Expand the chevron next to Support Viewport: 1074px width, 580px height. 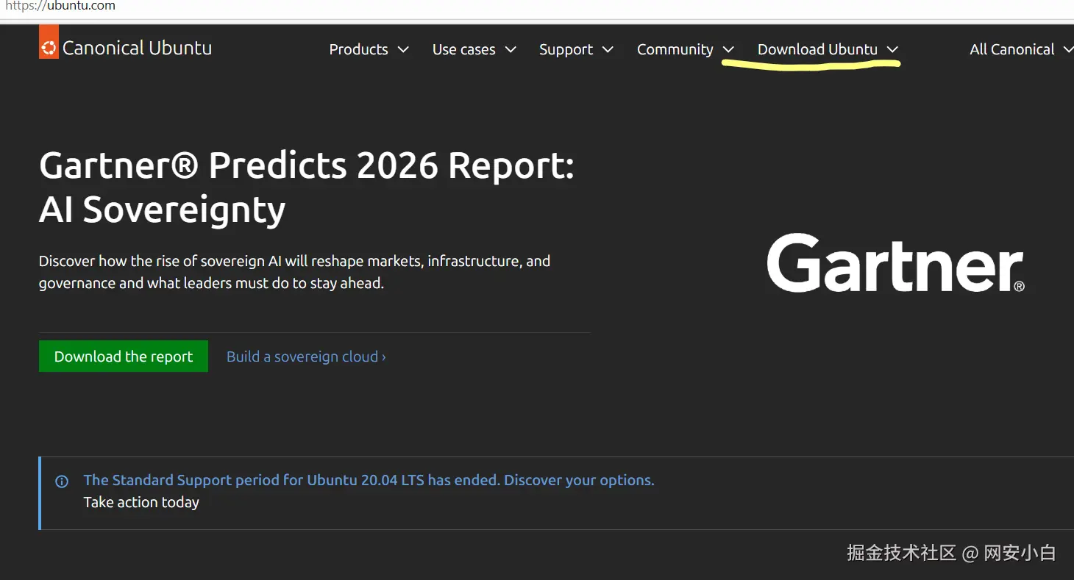point(608,49)
